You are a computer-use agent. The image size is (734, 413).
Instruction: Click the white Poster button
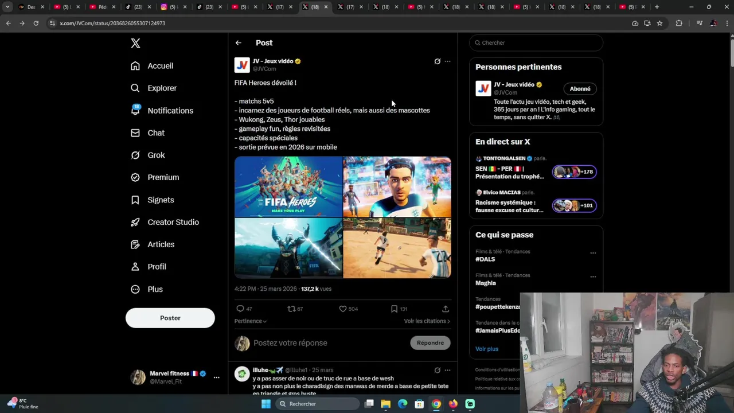coord(170,318)
